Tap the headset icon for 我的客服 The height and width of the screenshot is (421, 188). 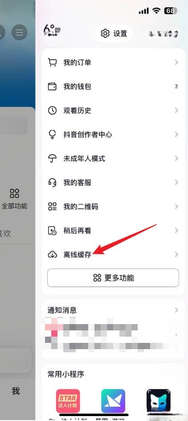(52, 183)
